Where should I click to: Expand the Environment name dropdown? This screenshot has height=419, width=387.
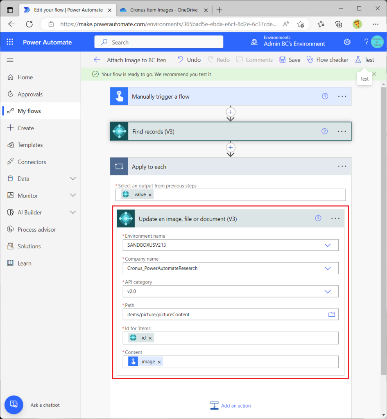pyautogui.click(x=328, y=245)
